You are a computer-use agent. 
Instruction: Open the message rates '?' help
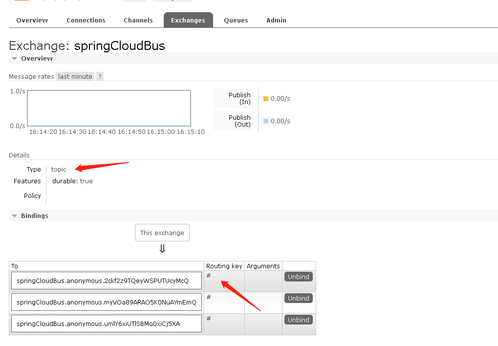[x=100, y=77]
